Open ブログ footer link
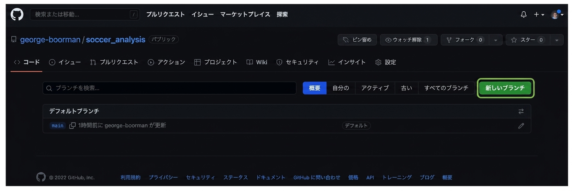Screen dimensions: 572x191 click(x=427, y=177)
